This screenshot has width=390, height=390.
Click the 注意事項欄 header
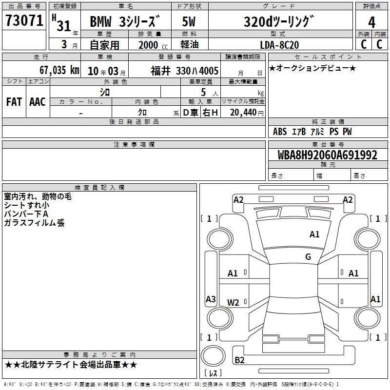[x=134, y=144]
